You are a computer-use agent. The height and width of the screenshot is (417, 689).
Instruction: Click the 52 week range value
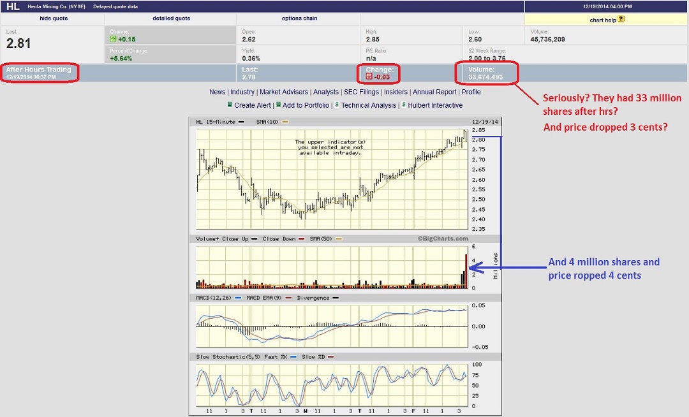[487, 59]
